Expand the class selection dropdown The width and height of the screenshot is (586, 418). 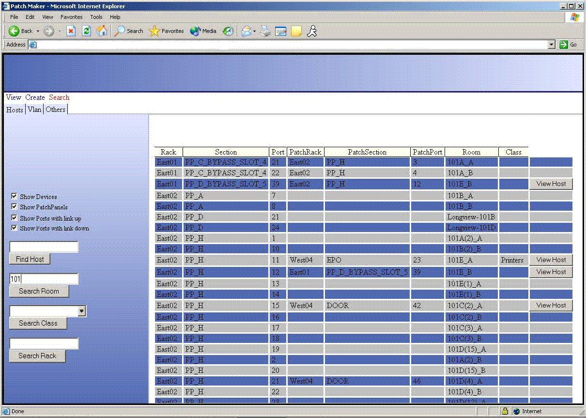(x=82, y=311)
